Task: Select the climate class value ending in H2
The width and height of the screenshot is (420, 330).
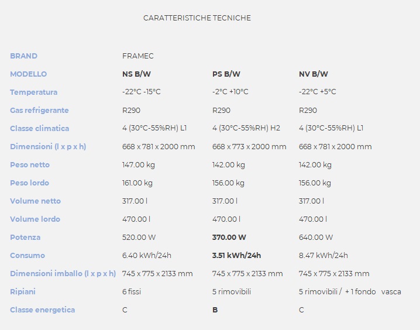Action: pyautogui.click(x=246, y=129)
